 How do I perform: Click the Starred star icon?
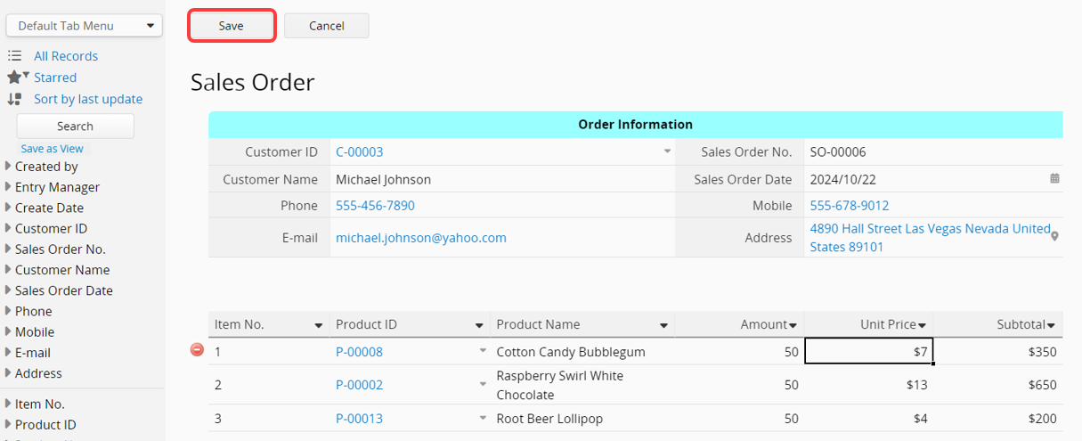[14, 78]
